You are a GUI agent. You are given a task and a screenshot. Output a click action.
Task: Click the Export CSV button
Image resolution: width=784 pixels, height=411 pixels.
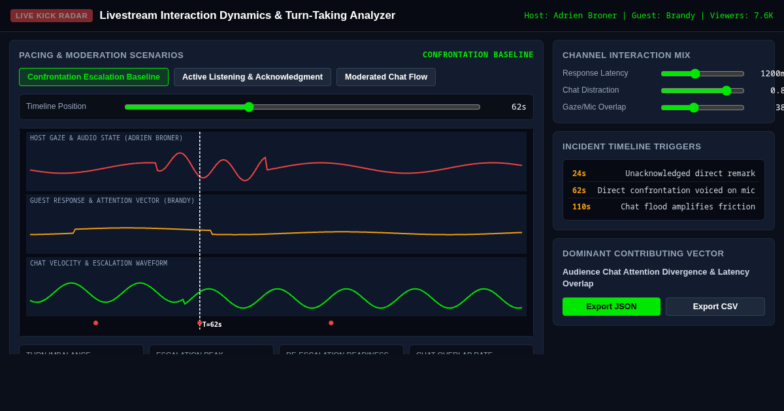pyautogui.click(x=715, y=307)
